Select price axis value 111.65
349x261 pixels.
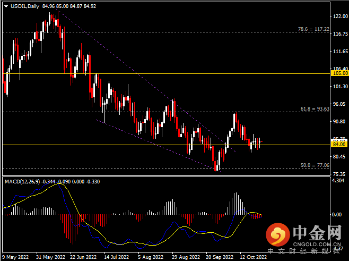tap(341, 52)
